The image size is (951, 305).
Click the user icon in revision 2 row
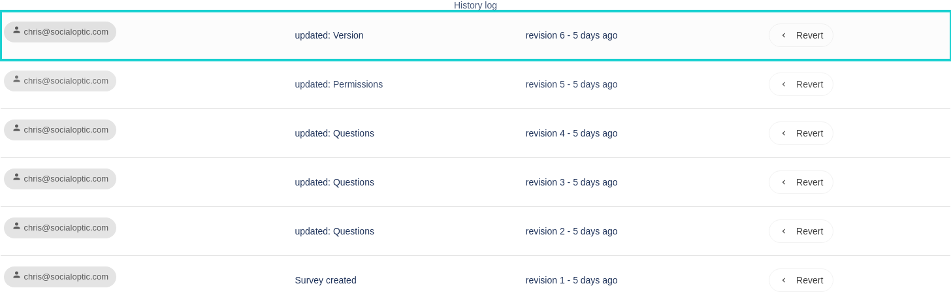17,226
